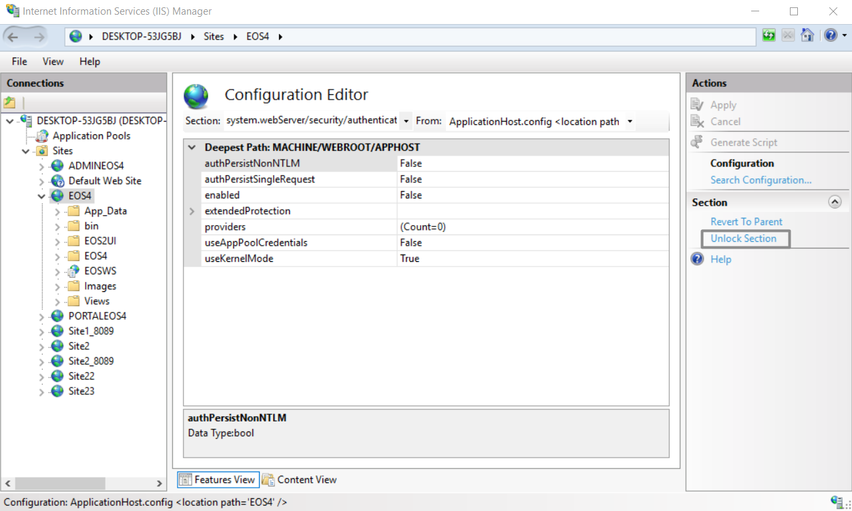Click the Application Pools icon
Viewport: 852px width, 511px height.
click(x=42, y=136)
